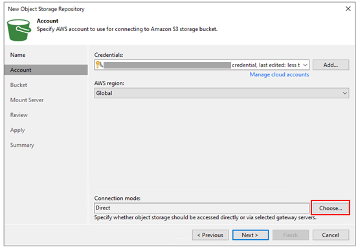Select the Bucket wizard step
Image resolution: width=358 pixels, height=247 pixels.
click(19, 85)
